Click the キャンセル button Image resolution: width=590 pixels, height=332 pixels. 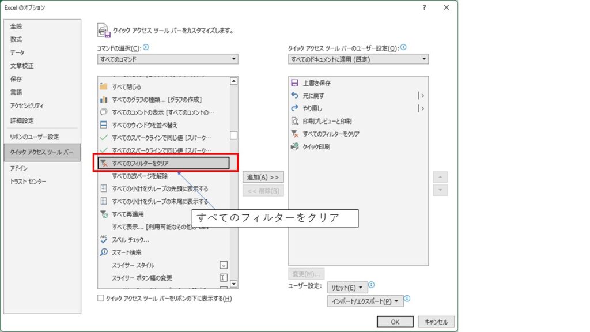tap(436, 322)
